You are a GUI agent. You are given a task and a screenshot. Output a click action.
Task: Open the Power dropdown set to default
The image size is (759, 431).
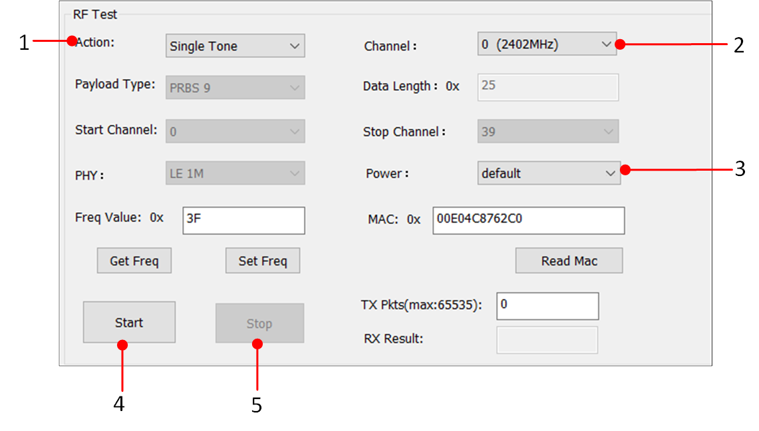coord(548,173)
